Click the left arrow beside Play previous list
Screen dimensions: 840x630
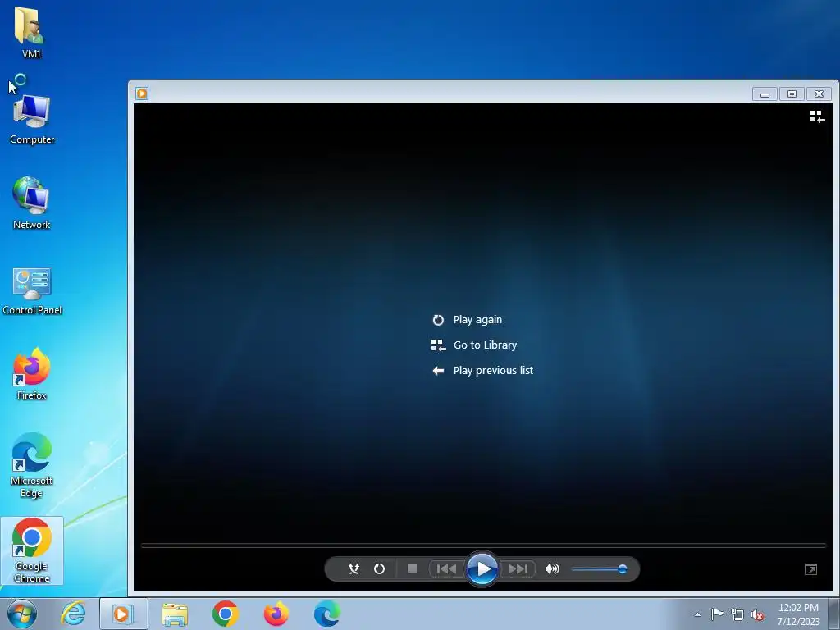point(438,371)
